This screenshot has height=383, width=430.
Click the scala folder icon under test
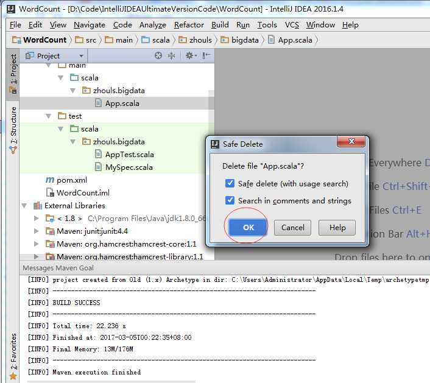[74, 128]
